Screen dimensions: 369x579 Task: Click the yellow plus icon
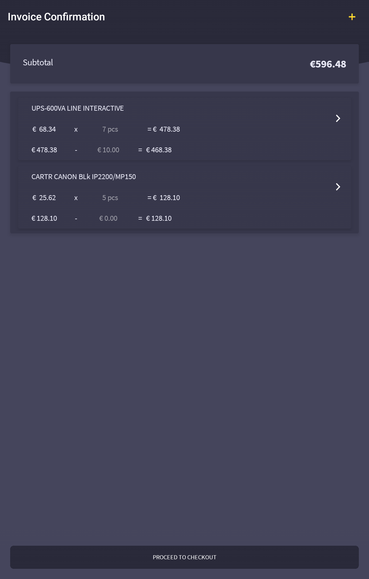tap(352, 17)
